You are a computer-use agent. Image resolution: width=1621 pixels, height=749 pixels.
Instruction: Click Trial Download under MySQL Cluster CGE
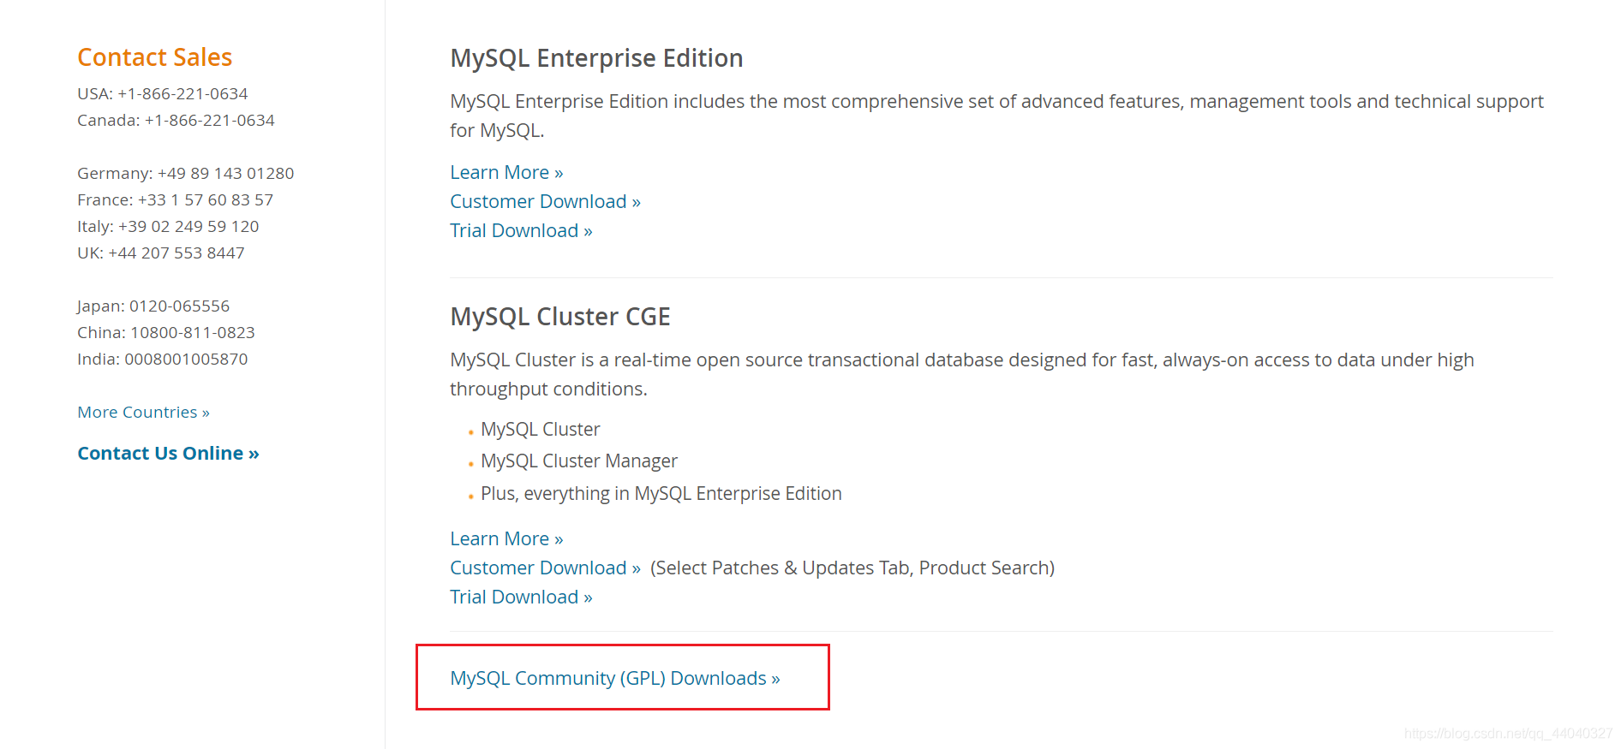click(521, 597)
